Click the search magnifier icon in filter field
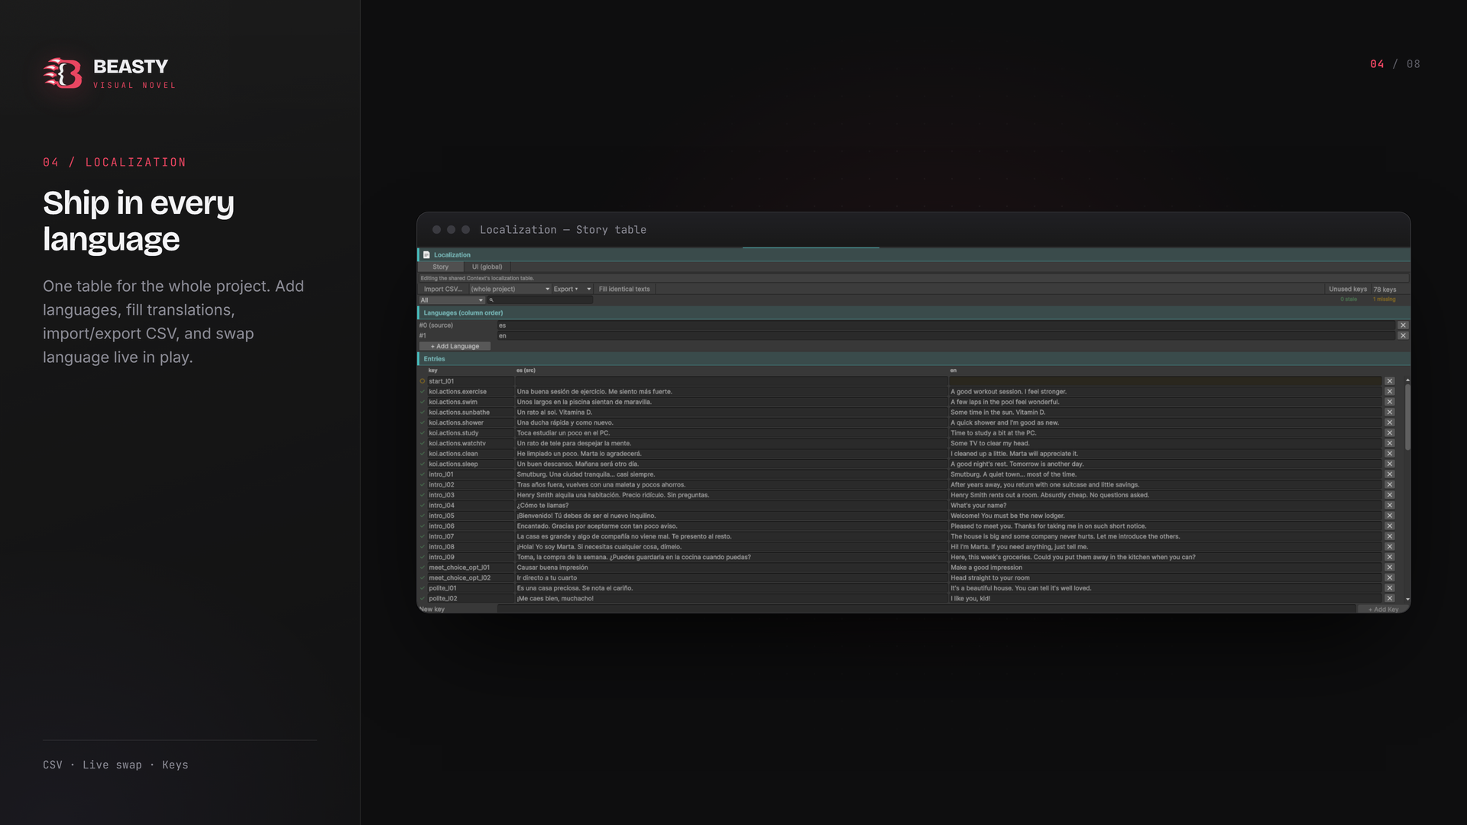The width and height of the screenshot is (1467, 825). coord(491,300)
